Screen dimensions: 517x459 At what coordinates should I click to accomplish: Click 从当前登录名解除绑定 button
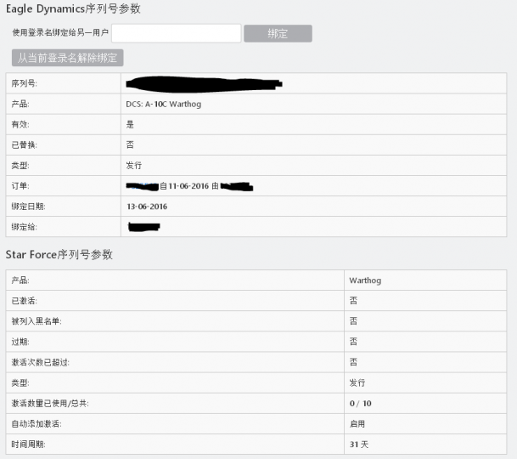point(68,58)
